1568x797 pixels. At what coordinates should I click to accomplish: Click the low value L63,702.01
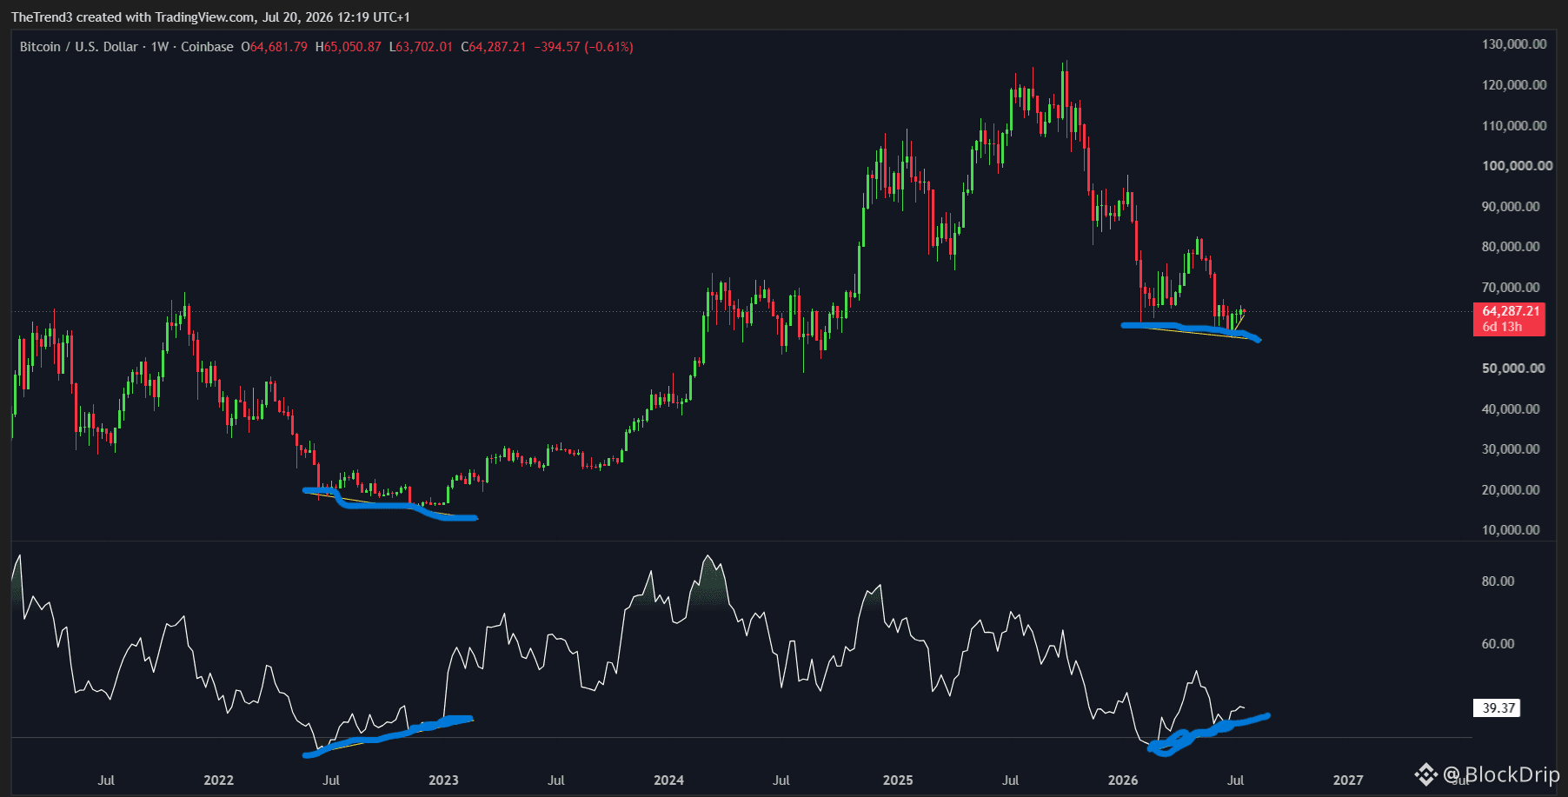click(x=421, y=47)
